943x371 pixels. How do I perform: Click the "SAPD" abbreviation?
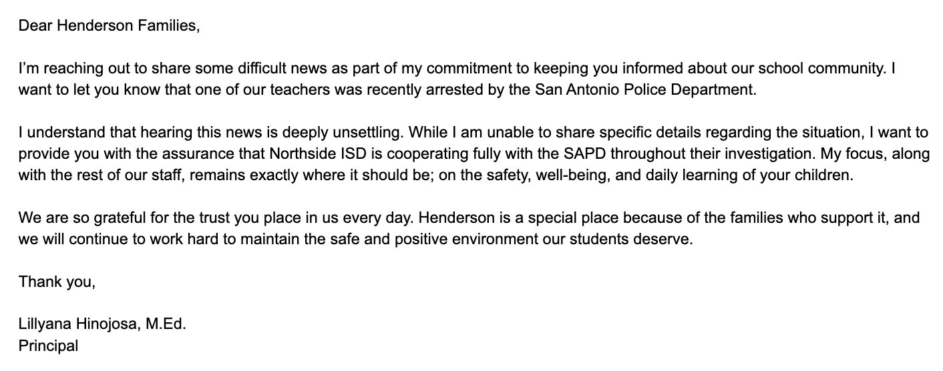(x=584, y=153)
